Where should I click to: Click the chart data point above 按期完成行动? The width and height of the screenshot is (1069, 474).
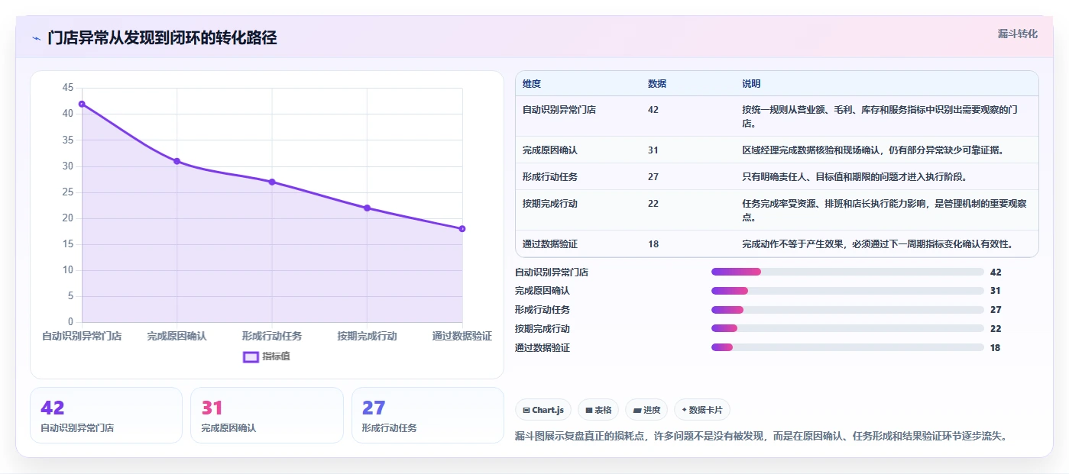(x=367, y=208)
